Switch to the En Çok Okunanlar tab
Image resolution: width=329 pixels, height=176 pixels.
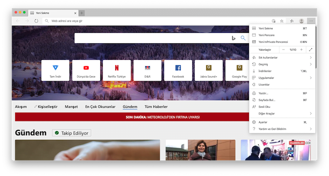[x=100, y=107]
